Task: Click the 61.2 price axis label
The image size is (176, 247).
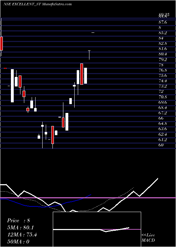Action: coord(163,140)
